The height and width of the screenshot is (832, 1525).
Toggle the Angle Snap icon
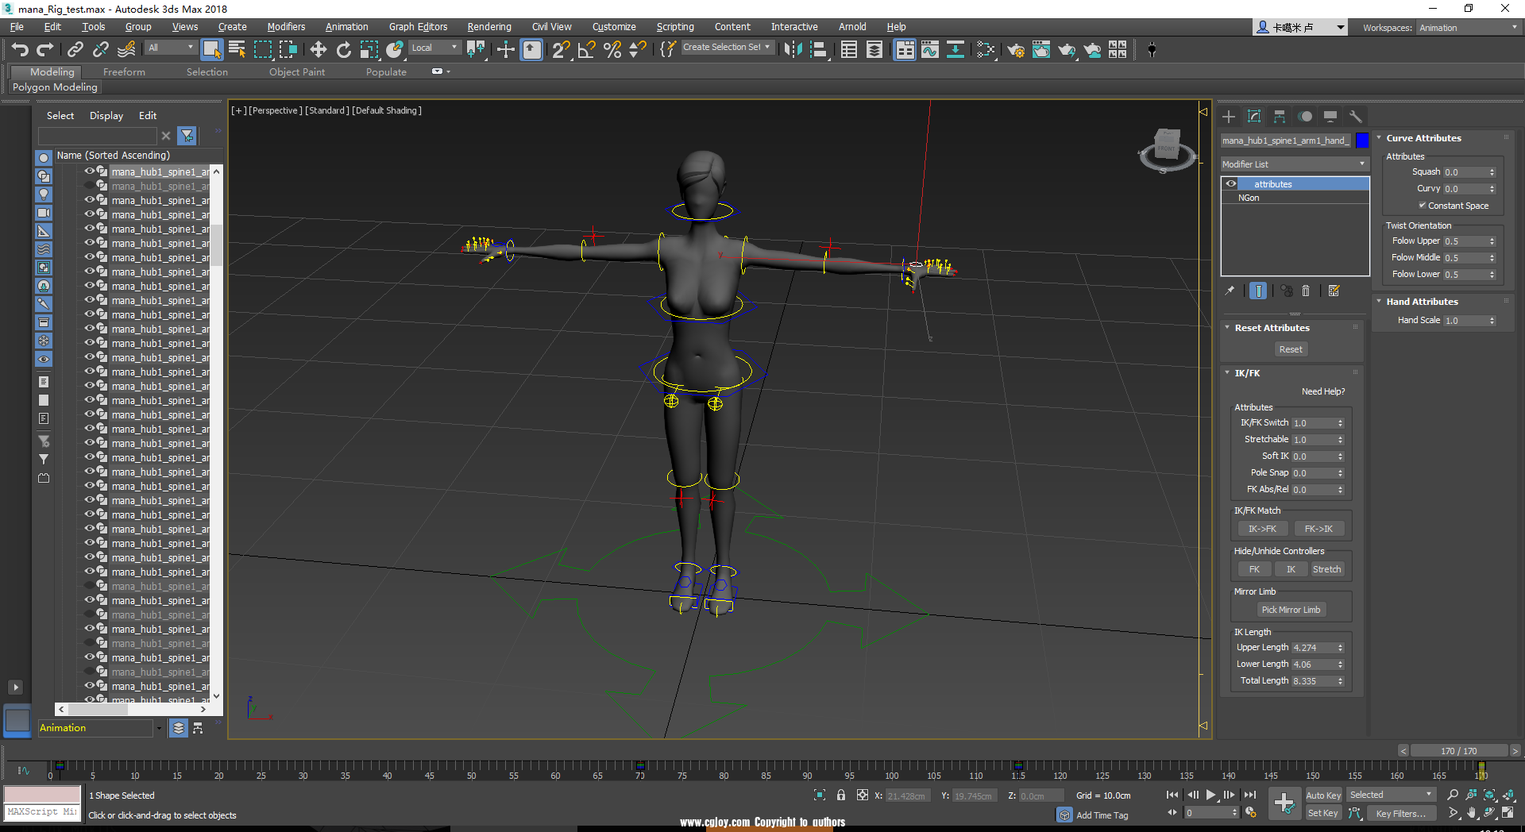587,50
